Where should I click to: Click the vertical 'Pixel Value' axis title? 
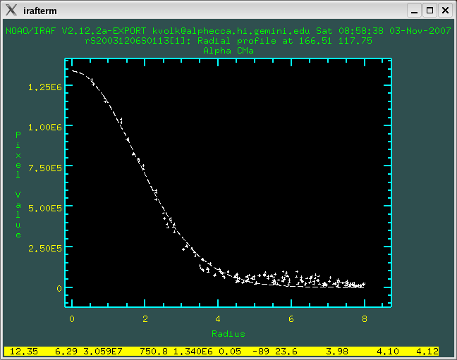point(18,185)
